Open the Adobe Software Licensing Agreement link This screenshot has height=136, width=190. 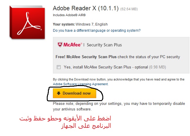(x=81, y=84)
